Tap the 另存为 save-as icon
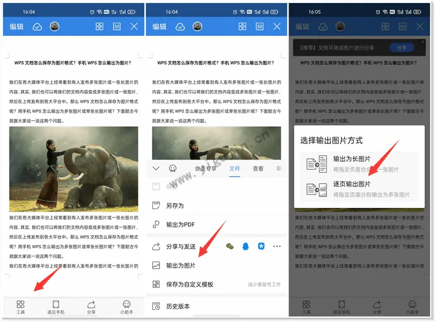435x322 pixels. coord(156,206)
